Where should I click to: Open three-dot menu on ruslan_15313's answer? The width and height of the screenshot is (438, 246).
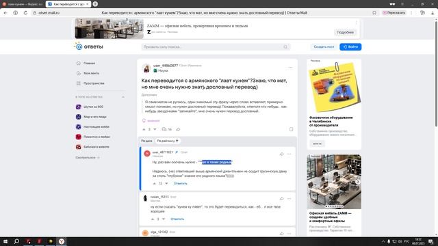[x=289, y=199]
